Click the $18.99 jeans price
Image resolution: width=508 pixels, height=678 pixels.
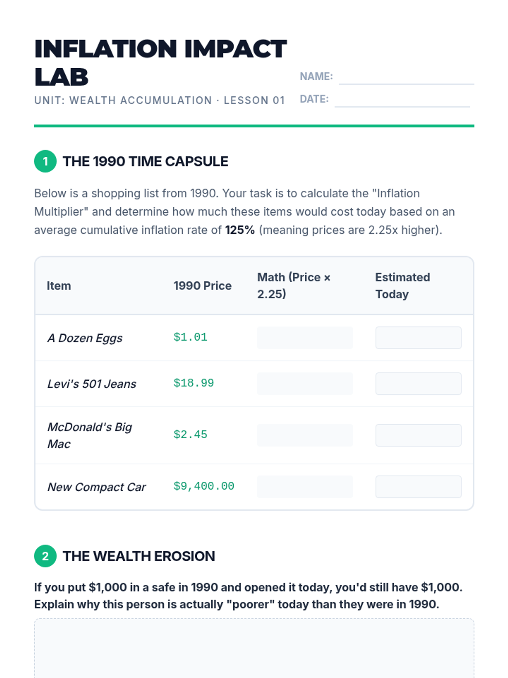193,383
